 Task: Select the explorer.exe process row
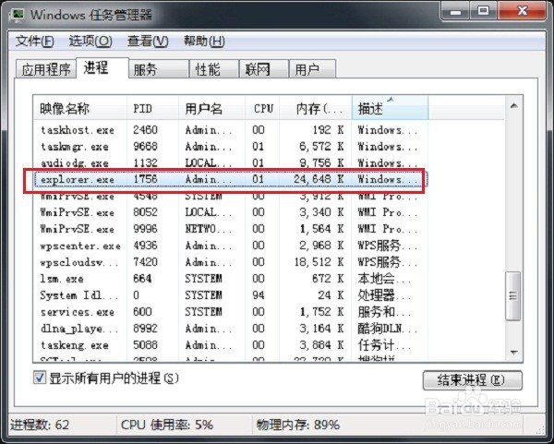tap(230, 179)
